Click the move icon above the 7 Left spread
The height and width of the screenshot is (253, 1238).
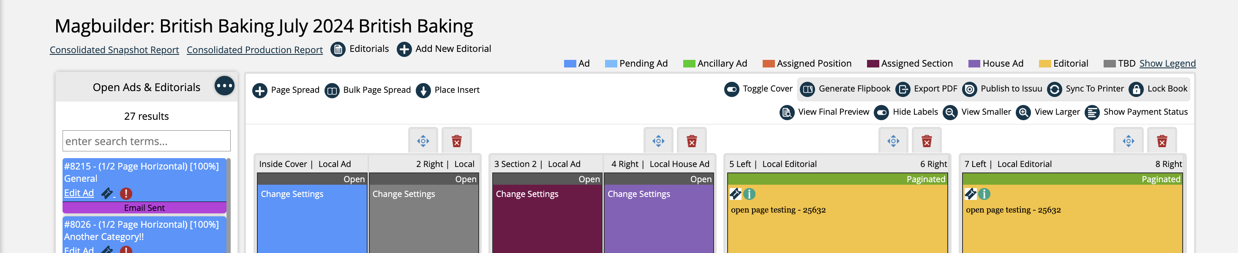pos(1129,141)
